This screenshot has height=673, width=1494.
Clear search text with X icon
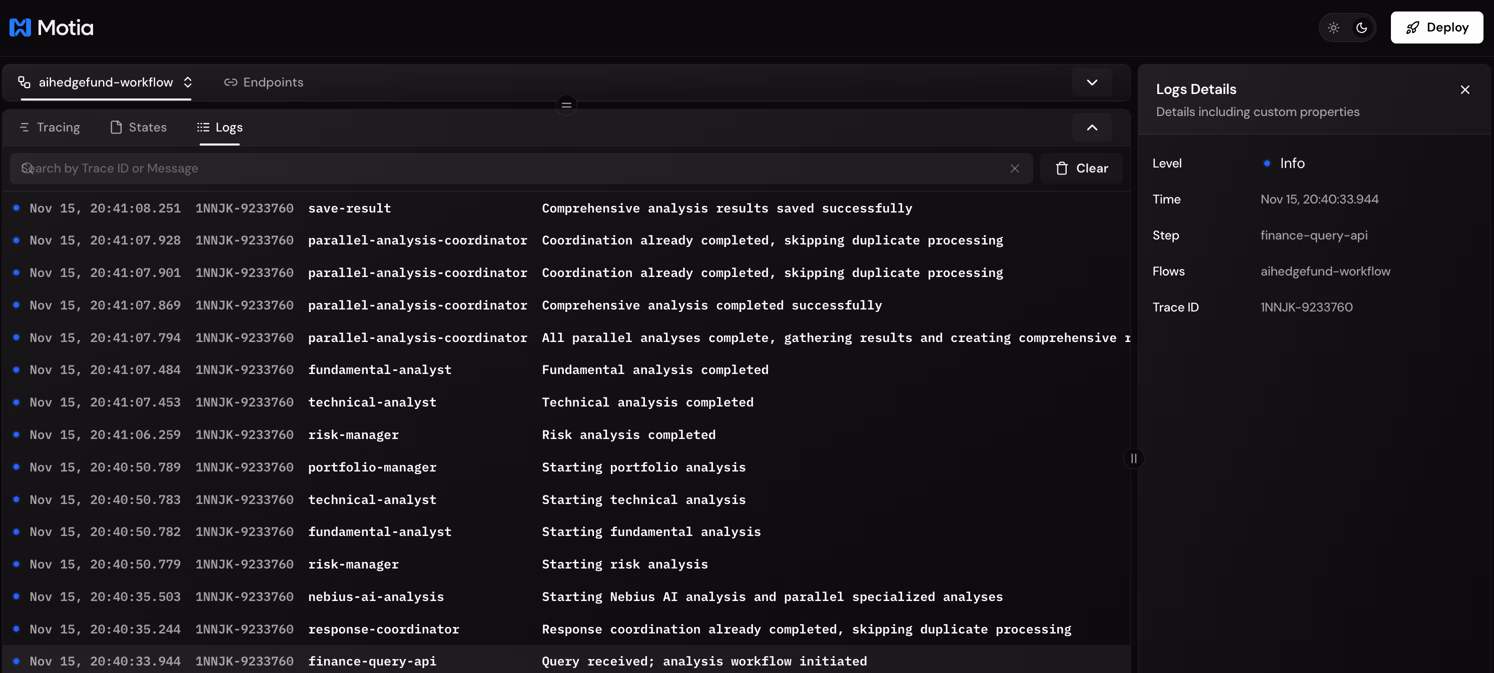[1014, 168]
